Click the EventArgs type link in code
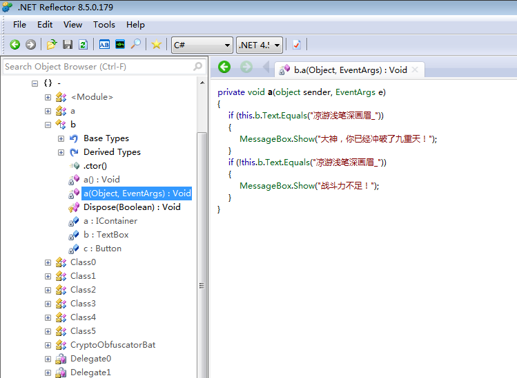This screenshot has width=517, height=378. point(355,92)
